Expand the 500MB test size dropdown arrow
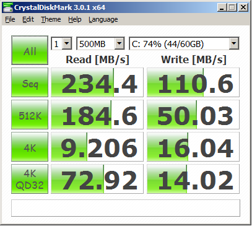This screenshot has height=226, width=252. pos(119,43)
